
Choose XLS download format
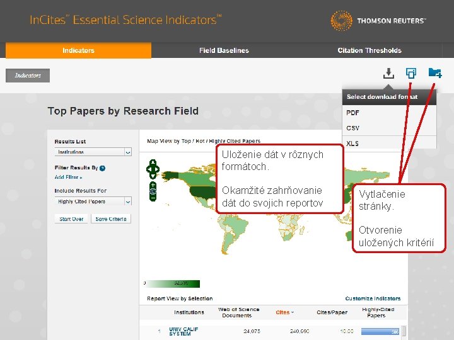(389, 143)
